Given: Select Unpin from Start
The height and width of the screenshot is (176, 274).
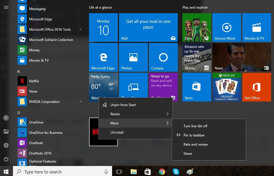Looking at the screenshot, I should pos(135,105).
